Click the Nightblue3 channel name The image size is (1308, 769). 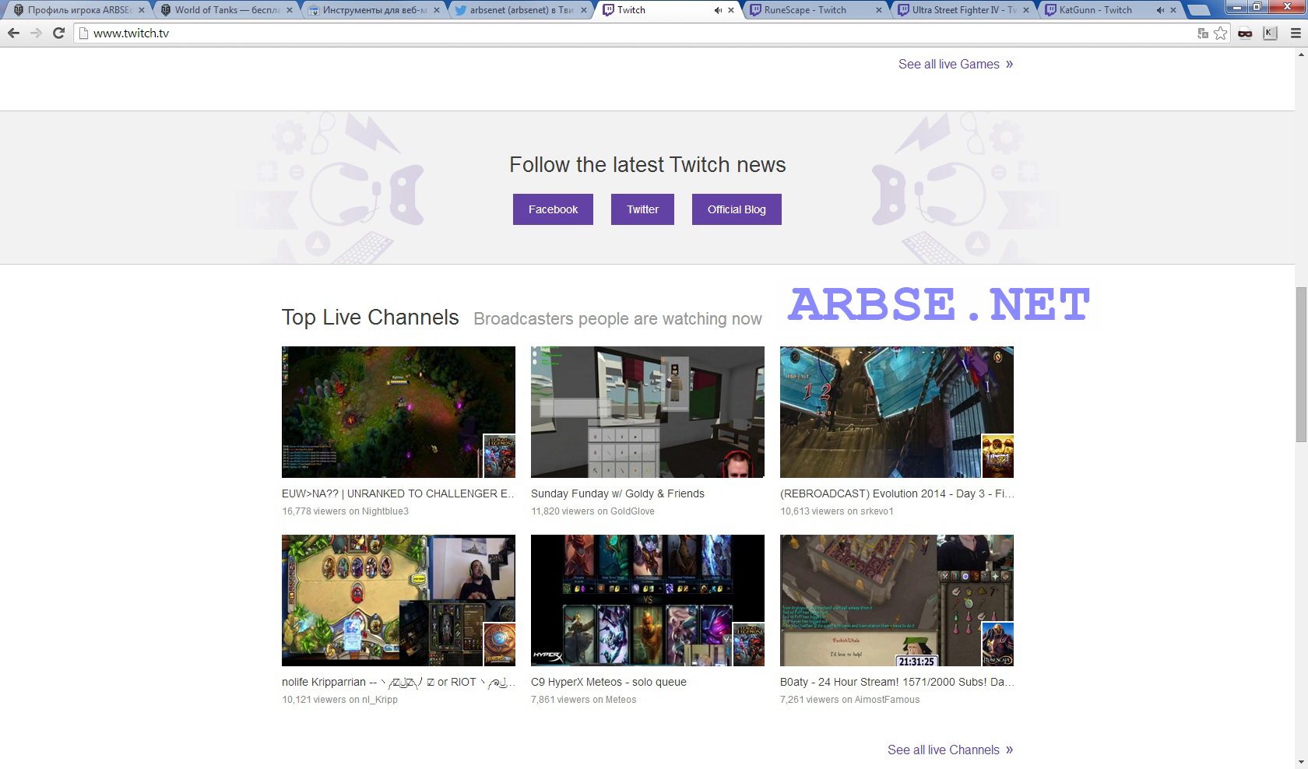pyautogui.click(x=385, y=511)
